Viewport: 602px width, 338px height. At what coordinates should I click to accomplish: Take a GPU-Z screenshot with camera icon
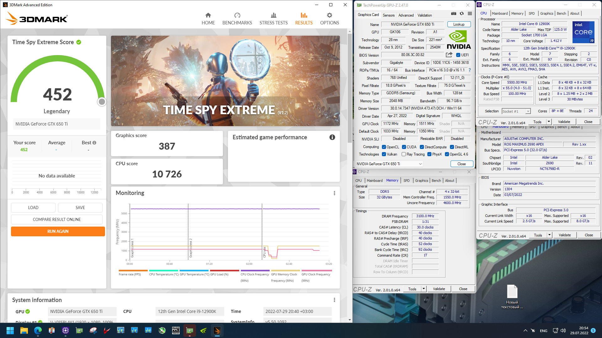pyautogui.click(x=453, y=14)
